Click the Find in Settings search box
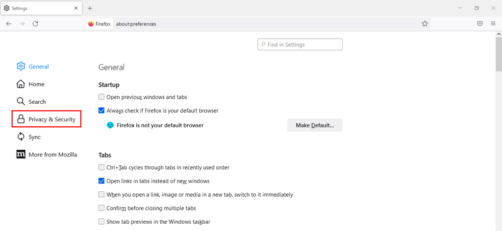This screenshot has height=231, width=502. point(300,45)
